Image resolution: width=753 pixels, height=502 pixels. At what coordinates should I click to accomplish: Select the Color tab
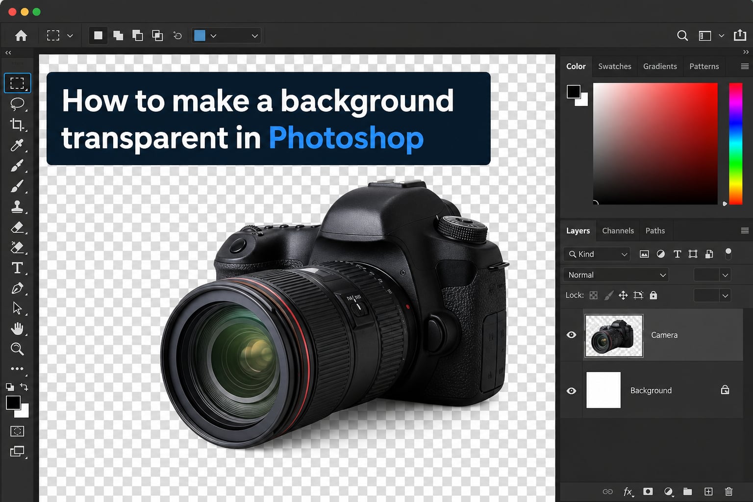(x=576, y=66)
